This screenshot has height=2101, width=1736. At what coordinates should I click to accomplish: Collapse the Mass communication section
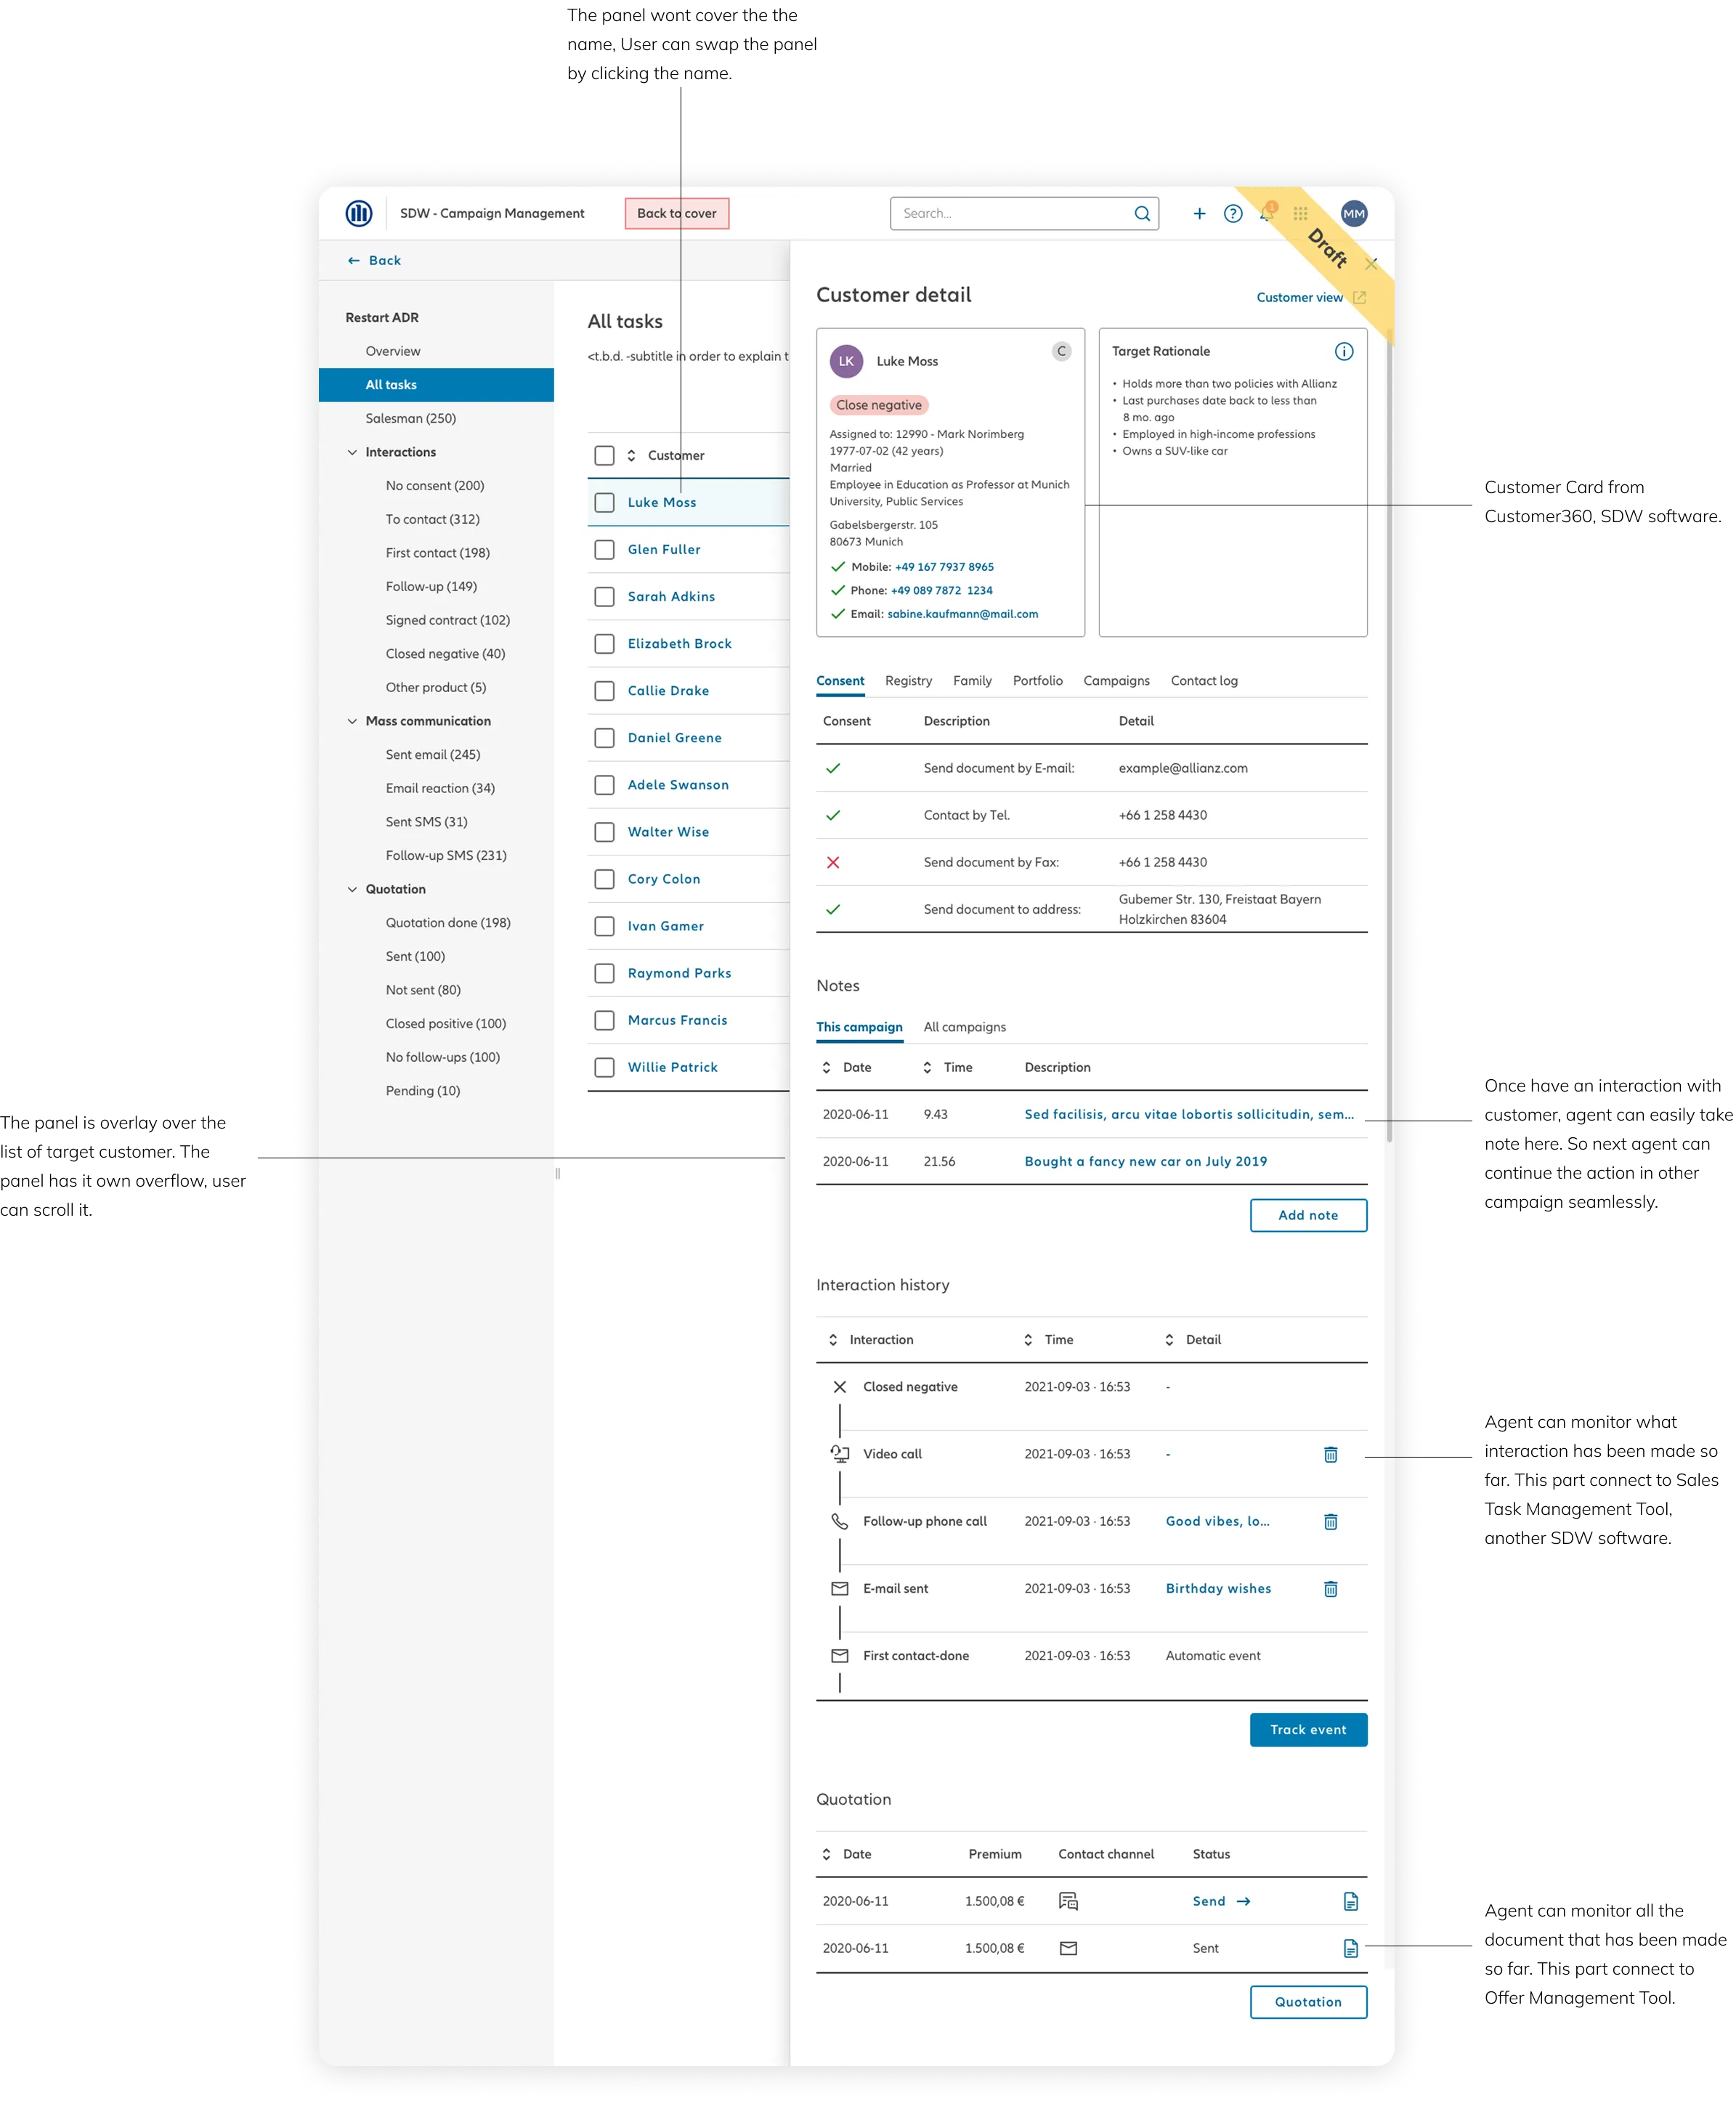tap(352, 721)
